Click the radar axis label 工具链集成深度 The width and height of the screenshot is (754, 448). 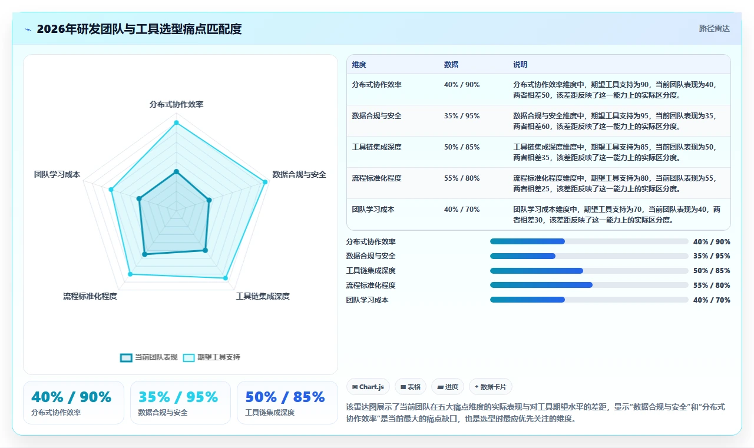[263, 296]
